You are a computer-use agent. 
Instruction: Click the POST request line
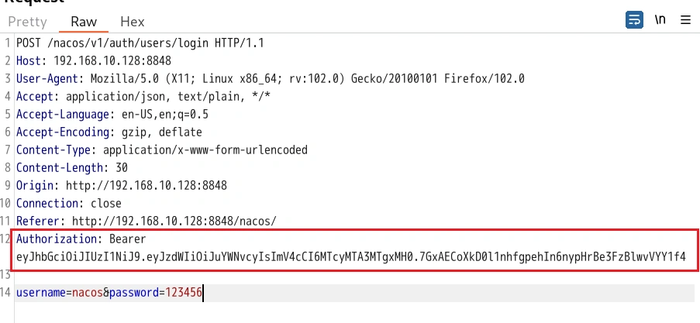(140, 43)
